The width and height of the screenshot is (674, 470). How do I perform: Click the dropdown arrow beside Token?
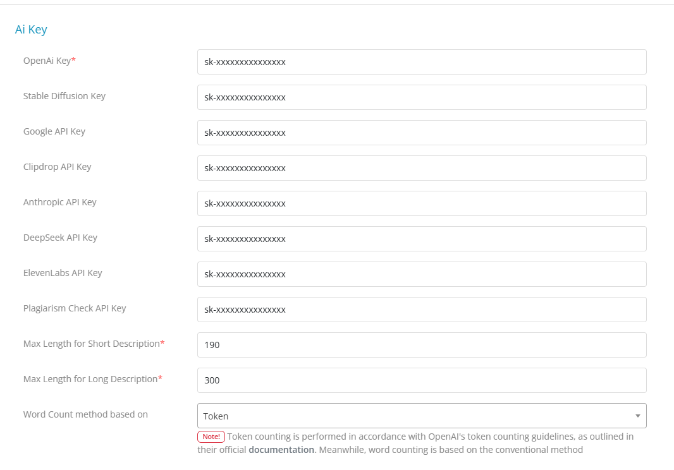637,416
